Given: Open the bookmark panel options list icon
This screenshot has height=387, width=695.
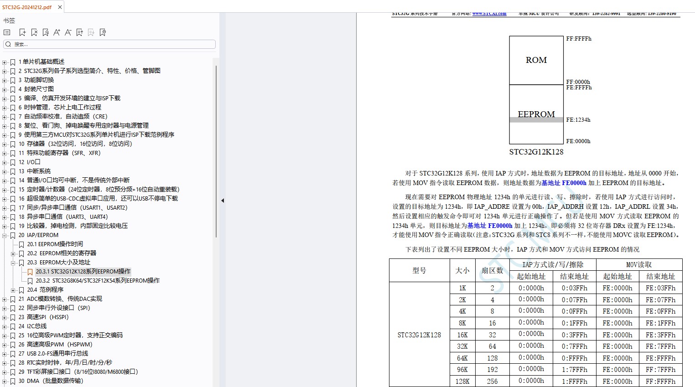Looking at the screenshot, I should [x=6, y=32].
